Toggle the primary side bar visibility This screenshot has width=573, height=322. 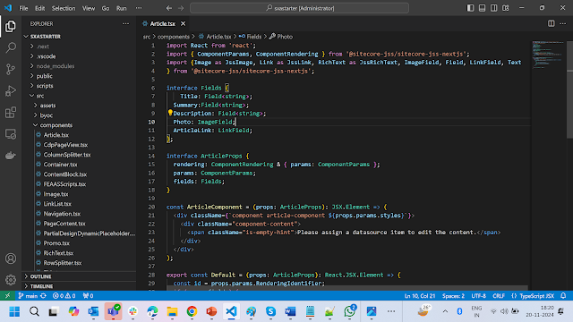471,8
